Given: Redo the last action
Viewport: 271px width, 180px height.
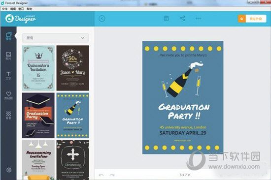Looking at the screenshot, I should point(112,175).
